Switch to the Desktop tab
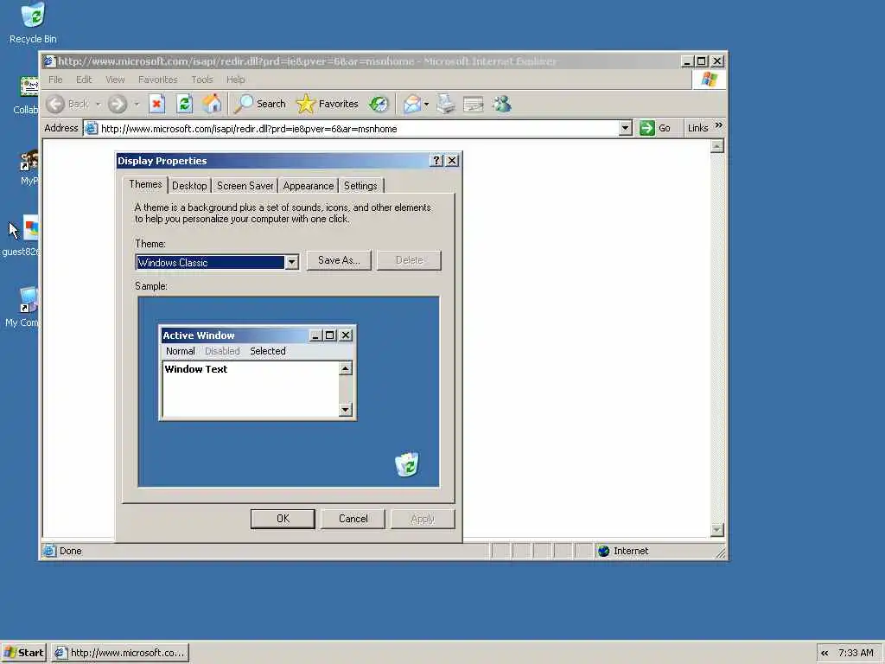The width and height of the screenshot is (885, 664). pos(189,186)
